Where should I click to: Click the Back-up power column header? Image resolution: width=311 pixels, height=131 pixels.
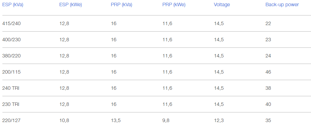coord(282,5)
